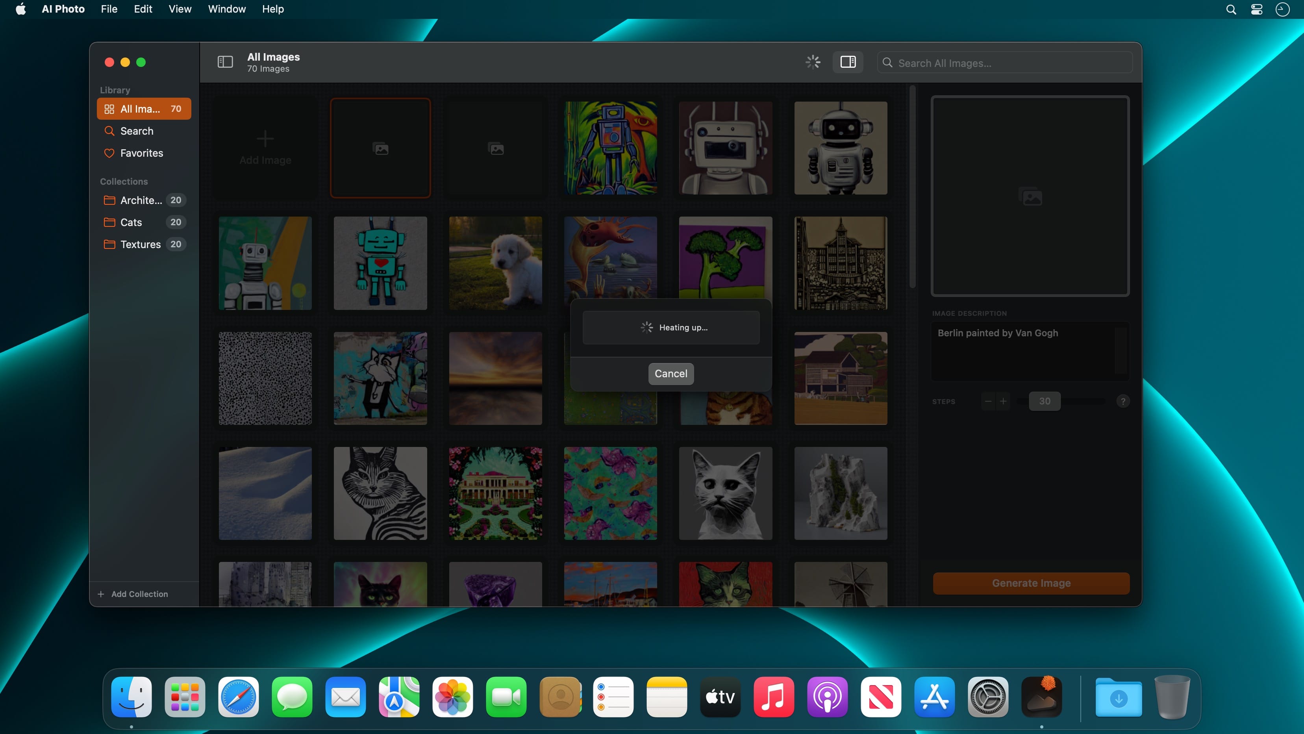The height and width of the screenshot is (734, 1304).
Task: Decrease steps with the minus stepper
Action: tap(987, 401)
